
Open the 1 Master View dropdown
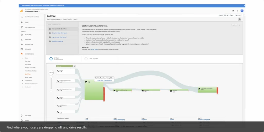pyautogui.click(x=32, y=12)
